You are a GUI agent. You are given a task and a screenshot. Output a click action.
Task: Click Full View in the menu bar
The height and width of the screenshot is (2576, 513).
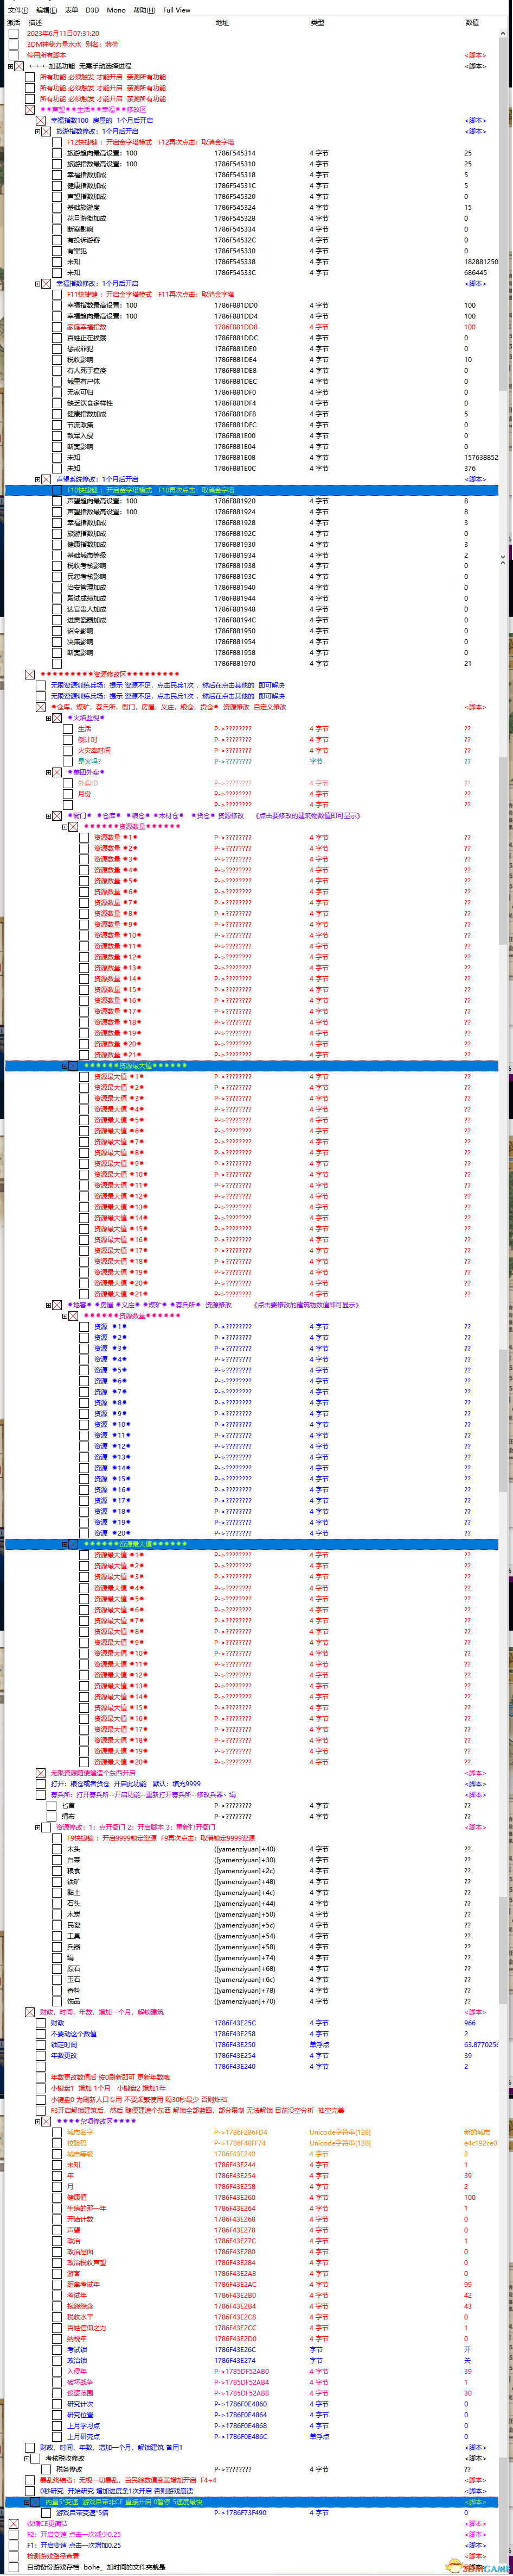coord(177,10)
